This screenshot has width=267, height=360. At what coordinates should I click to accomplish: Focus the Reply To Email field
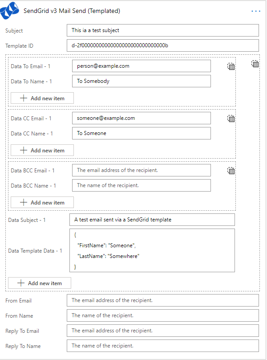(163, 331)
